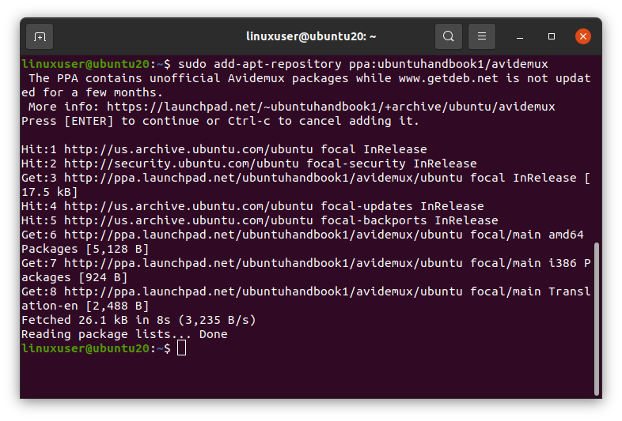Click the terminal search magnifier icon

click(x=449, y=36)
